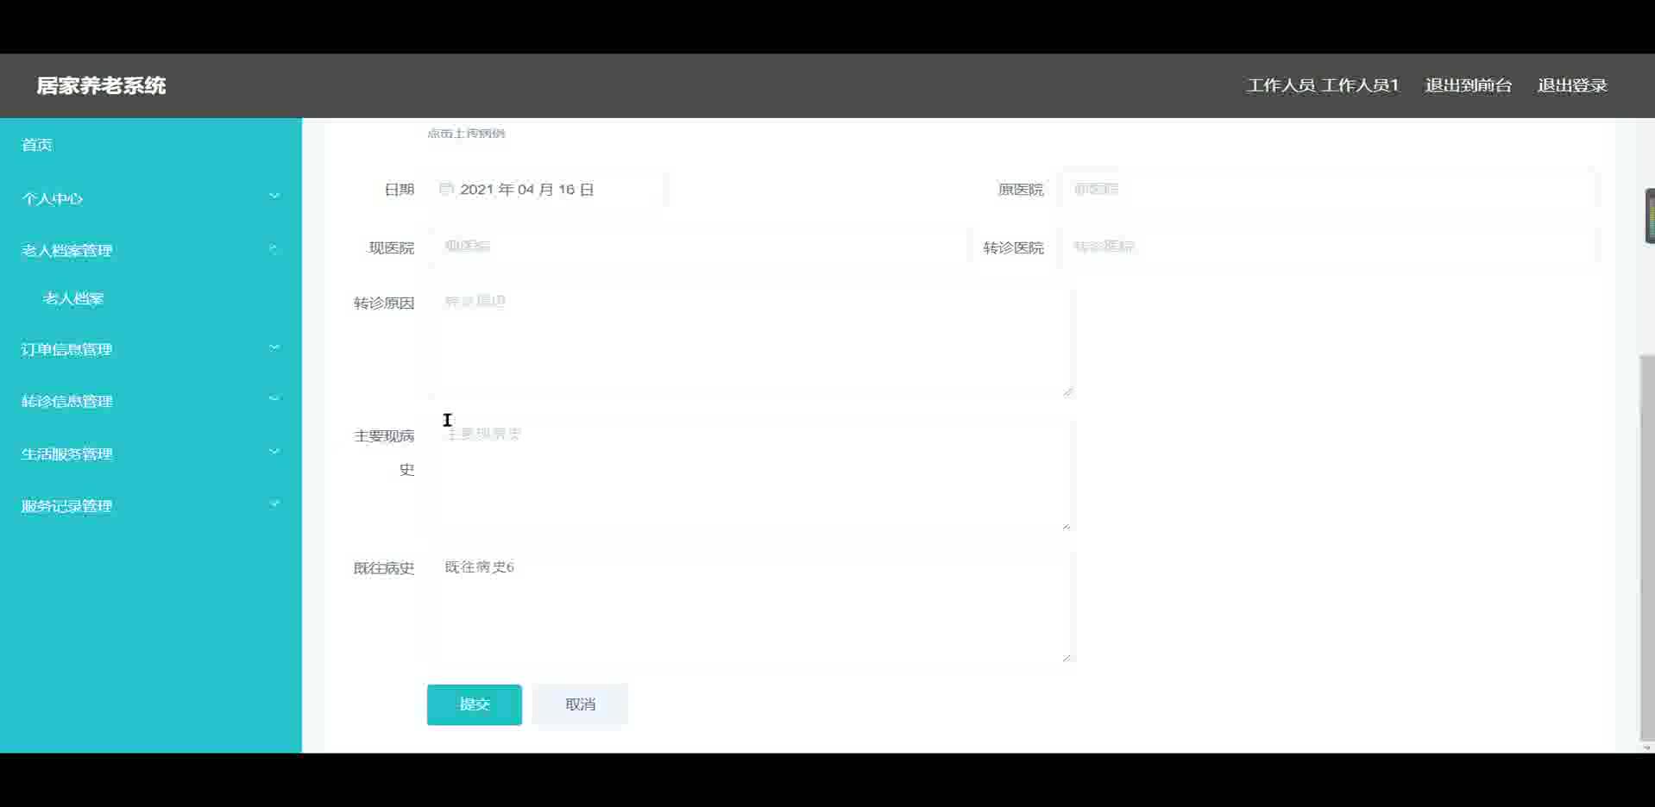Click the 居家养老系统 title

pyautogui.click(x=101, y=85)
